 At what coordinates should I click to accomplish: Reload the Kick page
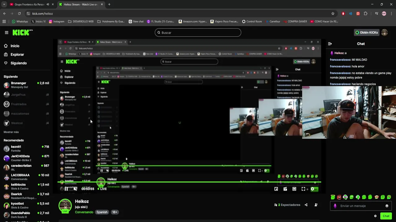tap(19, 14)
